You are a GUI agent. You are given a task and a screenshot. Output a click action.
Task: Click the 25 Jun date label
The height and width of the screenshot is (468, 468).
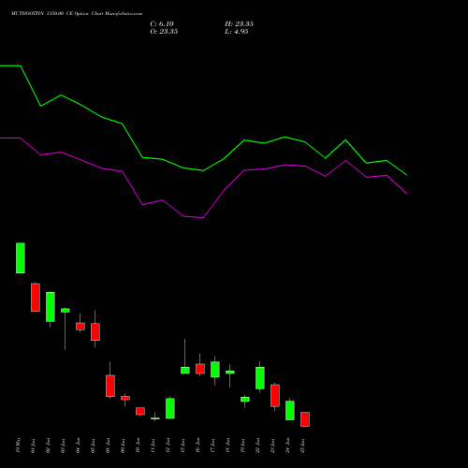click(302, 446)
